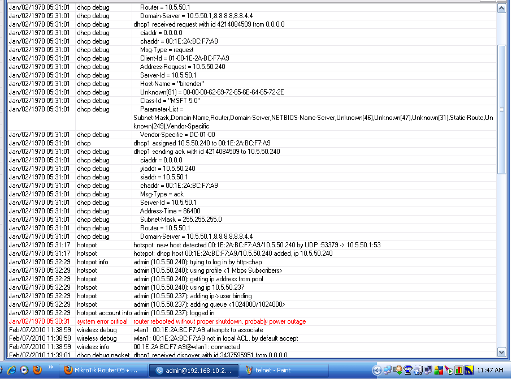Activate the admin@192.168.10.2 taskbar button
This screenshot has width=512, height=391.
194,371
